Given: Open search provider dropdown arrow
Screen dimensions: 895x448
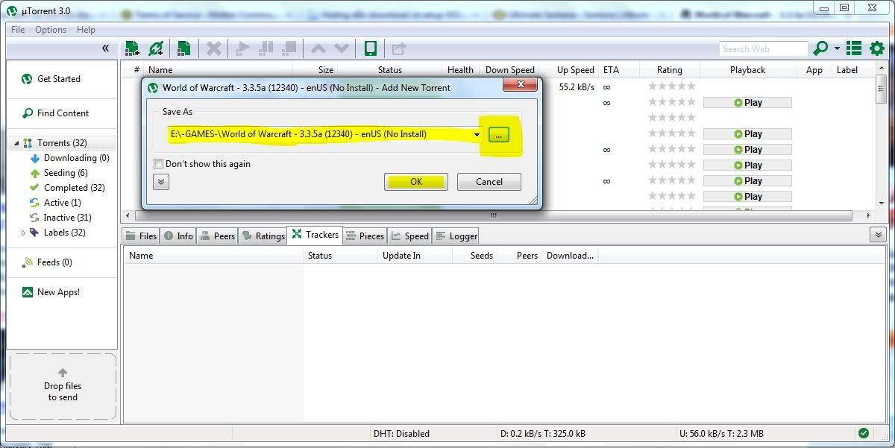Looking at the screenshot, I should coord(837,48).
